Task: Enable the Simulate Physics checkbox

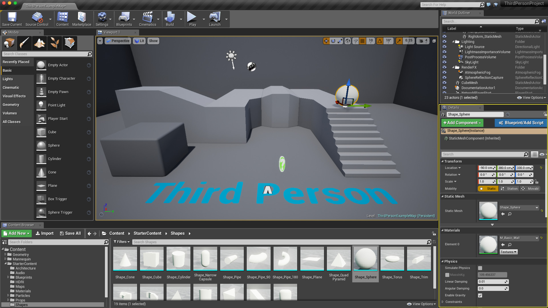Action: click(x=480, y=268)
